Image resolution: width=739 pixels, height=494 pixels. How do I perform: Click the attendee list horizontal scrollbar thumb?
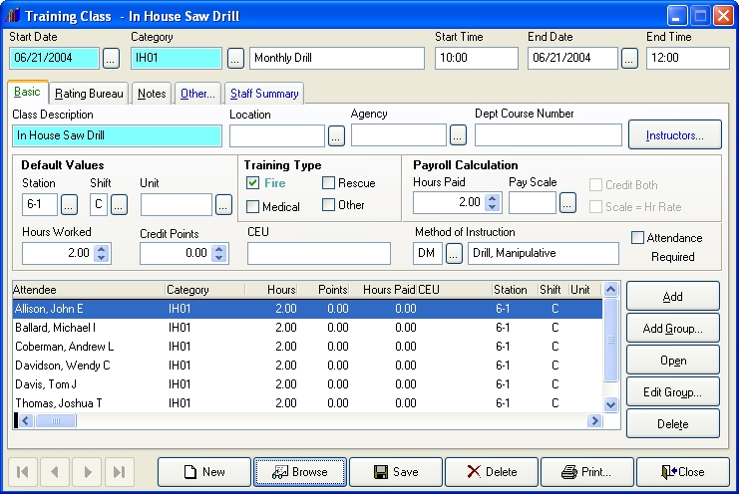56,420
